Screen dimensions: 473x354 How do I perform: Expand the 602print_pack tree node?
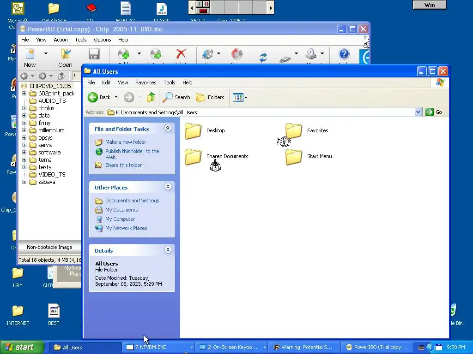24,93
